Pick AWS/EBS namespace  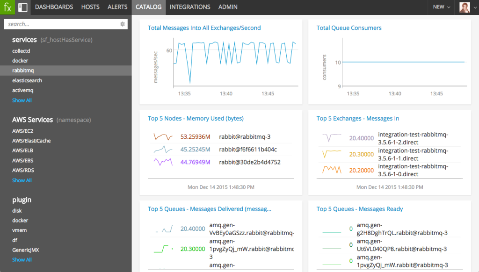(x=22, y=161)
